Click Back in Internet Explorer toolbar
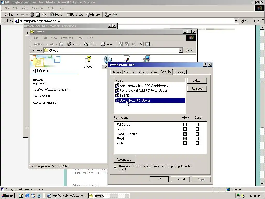 coord(10,15)
